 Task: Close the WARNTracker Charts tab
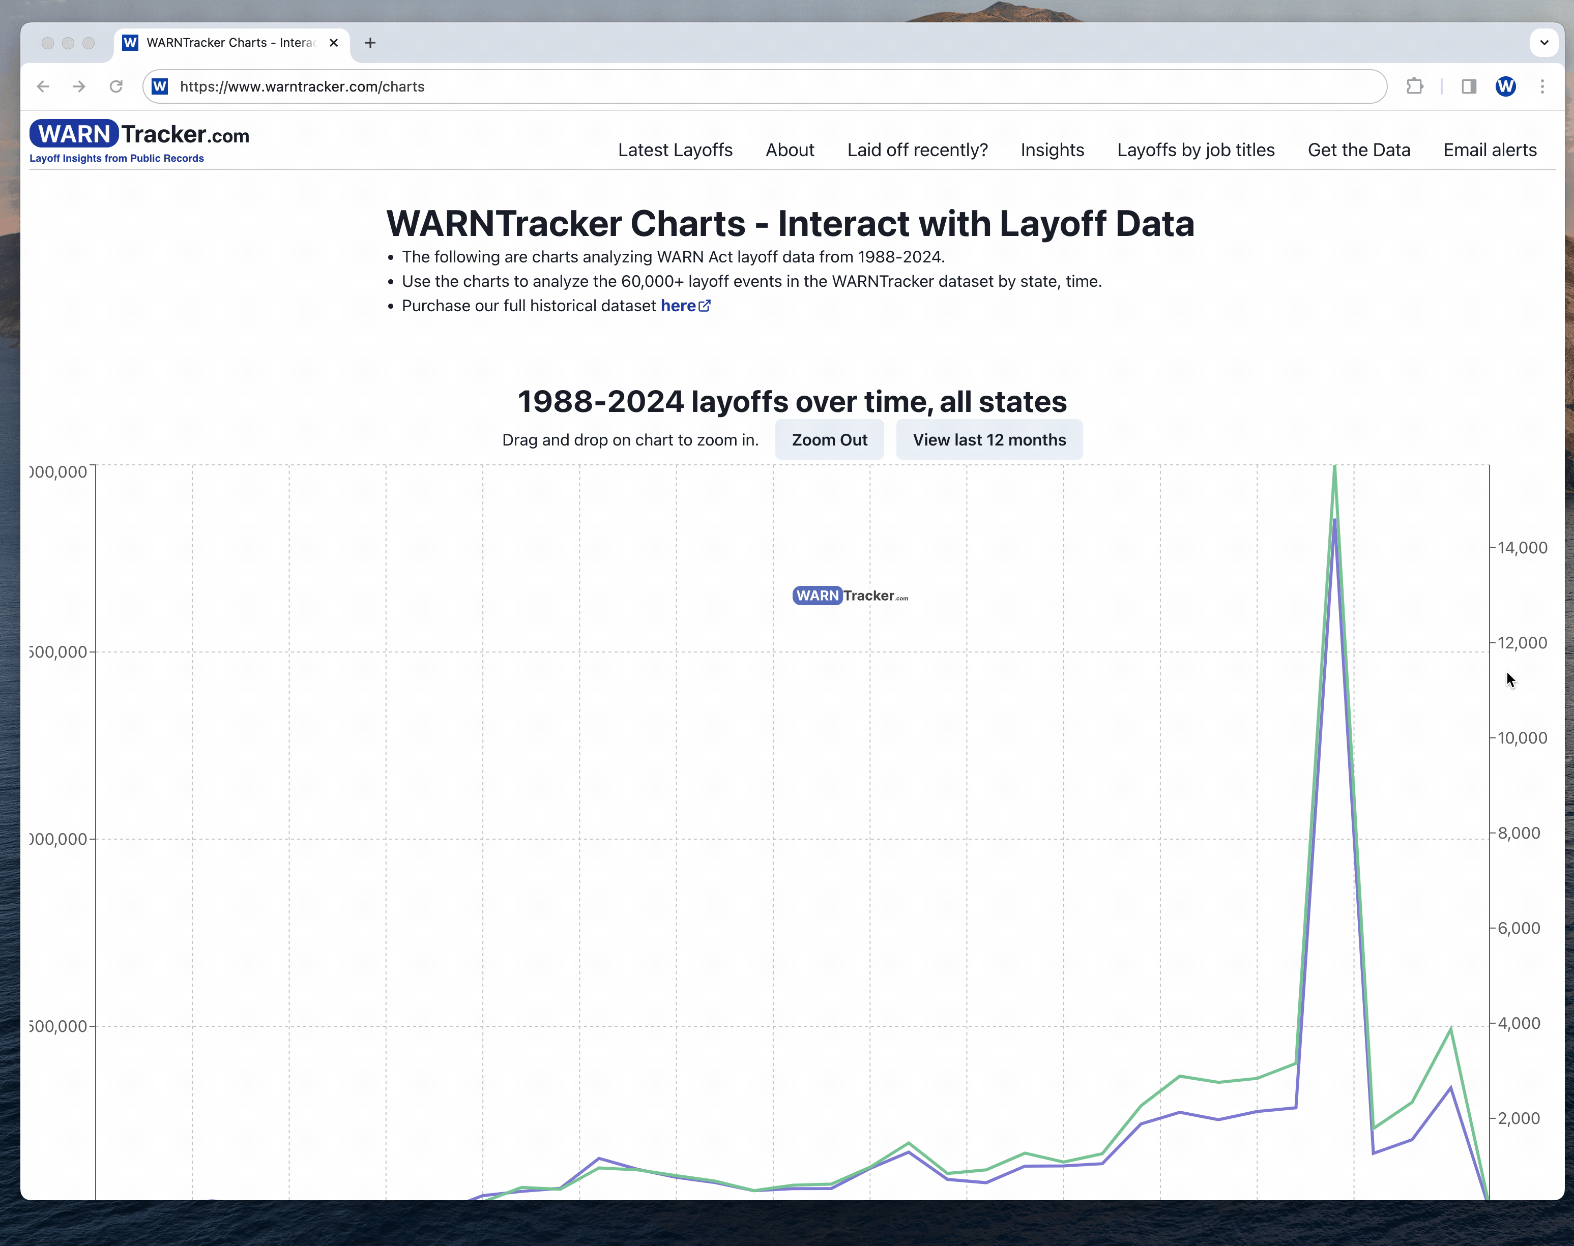pyautogui.click(x=334, y=43)
